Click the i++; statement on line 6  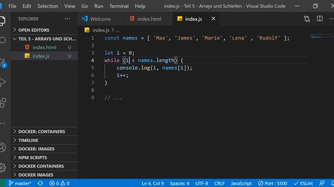pos(123,75)
